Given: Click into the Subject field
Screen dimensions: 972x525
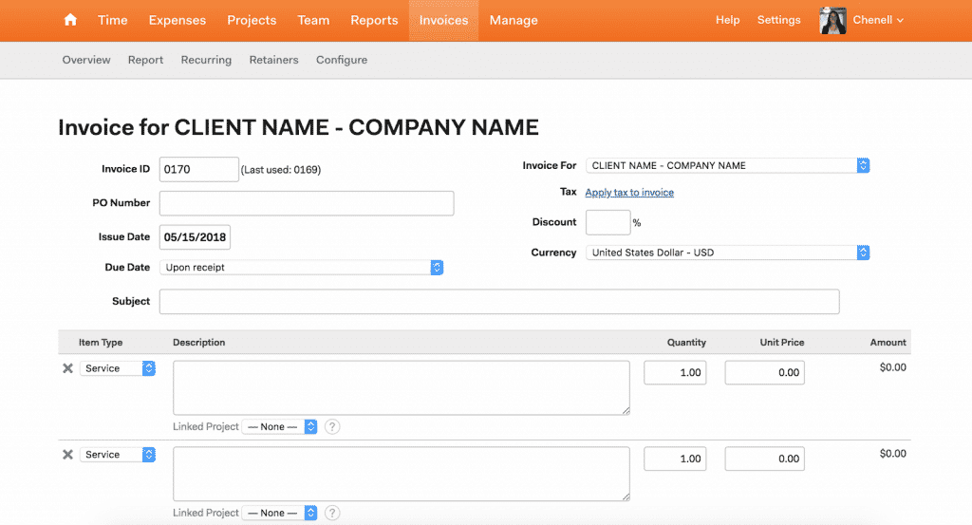Looking at the screenshot, I should tap(499, 302).
